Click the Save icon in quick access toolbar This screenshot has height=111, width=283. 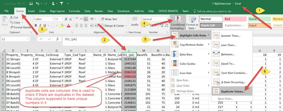(31, 4)
